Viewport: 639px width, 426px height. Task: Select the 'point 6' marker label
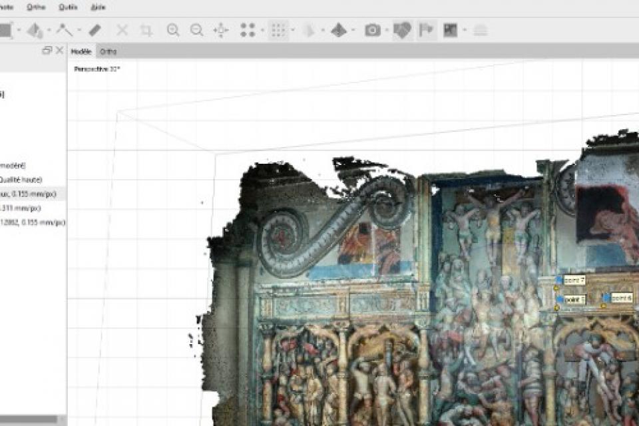coord(622,298)
